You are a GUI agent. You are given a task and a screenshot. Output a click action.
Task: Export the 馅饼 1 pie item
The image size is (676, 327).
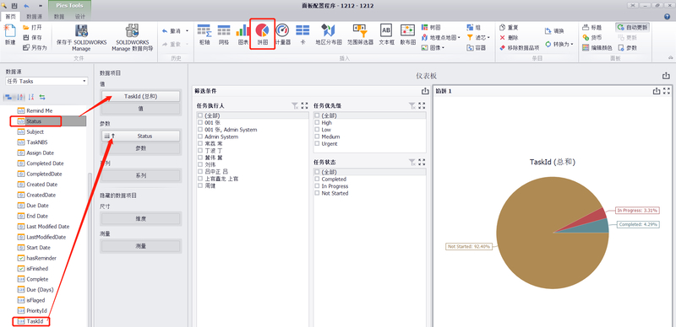[657, 91]
